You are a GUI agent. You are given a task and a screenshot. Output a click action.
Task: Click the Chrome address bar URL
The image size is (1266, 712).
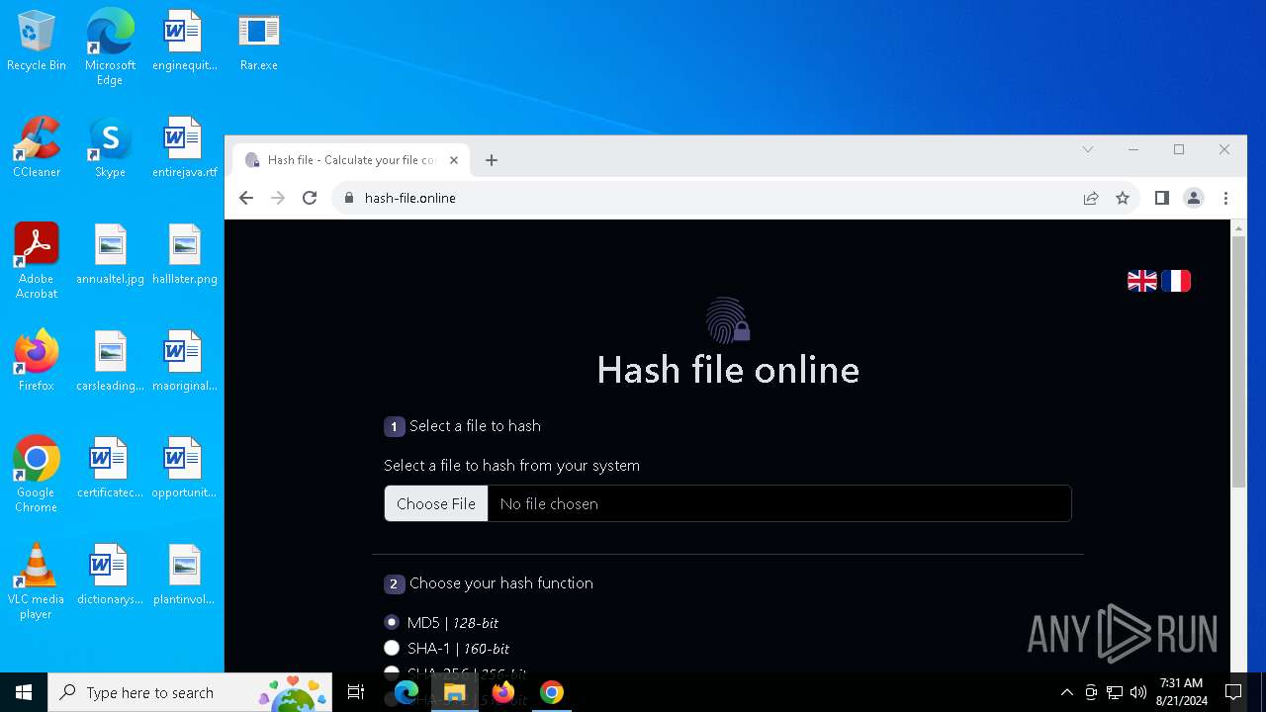(x=410, y=198)
